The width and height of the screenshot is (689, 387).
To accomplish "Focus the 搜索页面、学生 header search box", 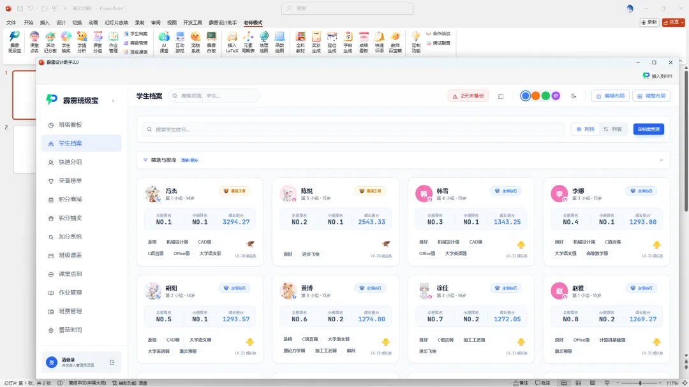I will tap(214, 96).
